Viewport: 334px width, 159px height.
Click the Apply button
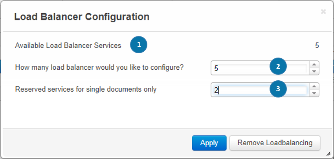[x=209, y=143]
